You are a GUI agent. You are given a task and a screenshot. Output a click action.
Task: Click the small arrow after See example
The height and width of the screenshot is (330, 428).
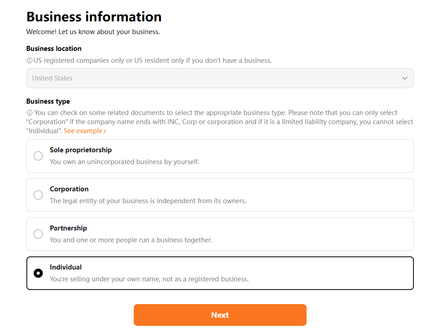tap(105, 131)
